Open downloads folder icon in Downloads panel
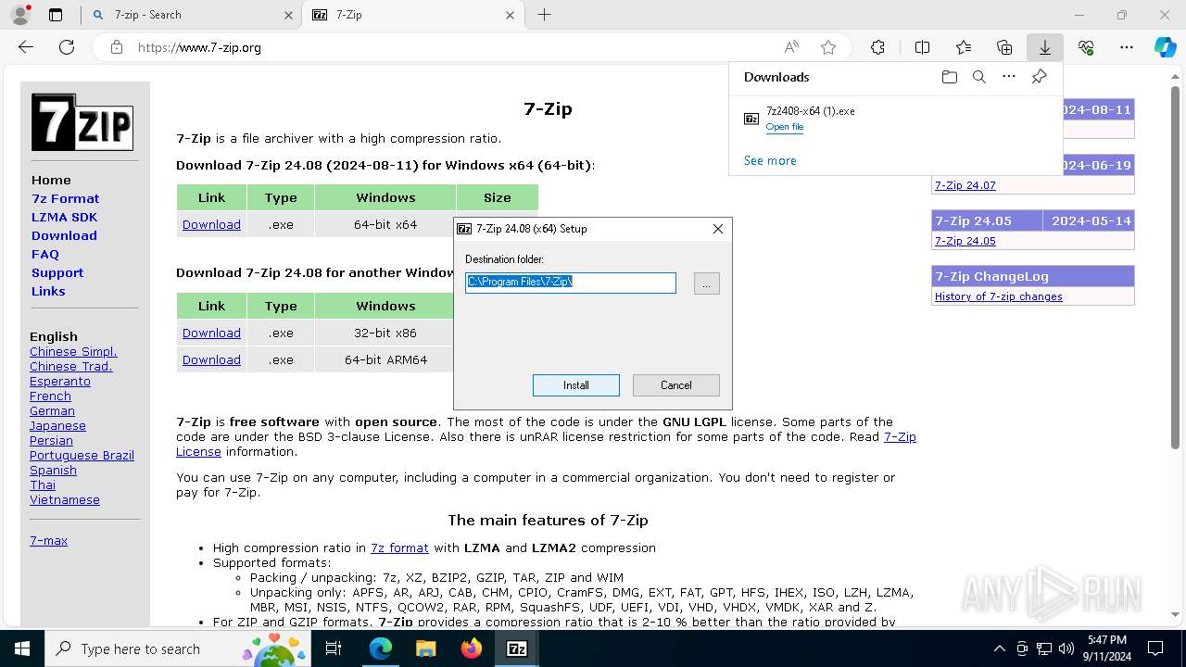This screenshot has width=1186, height=667. [949, 77]
